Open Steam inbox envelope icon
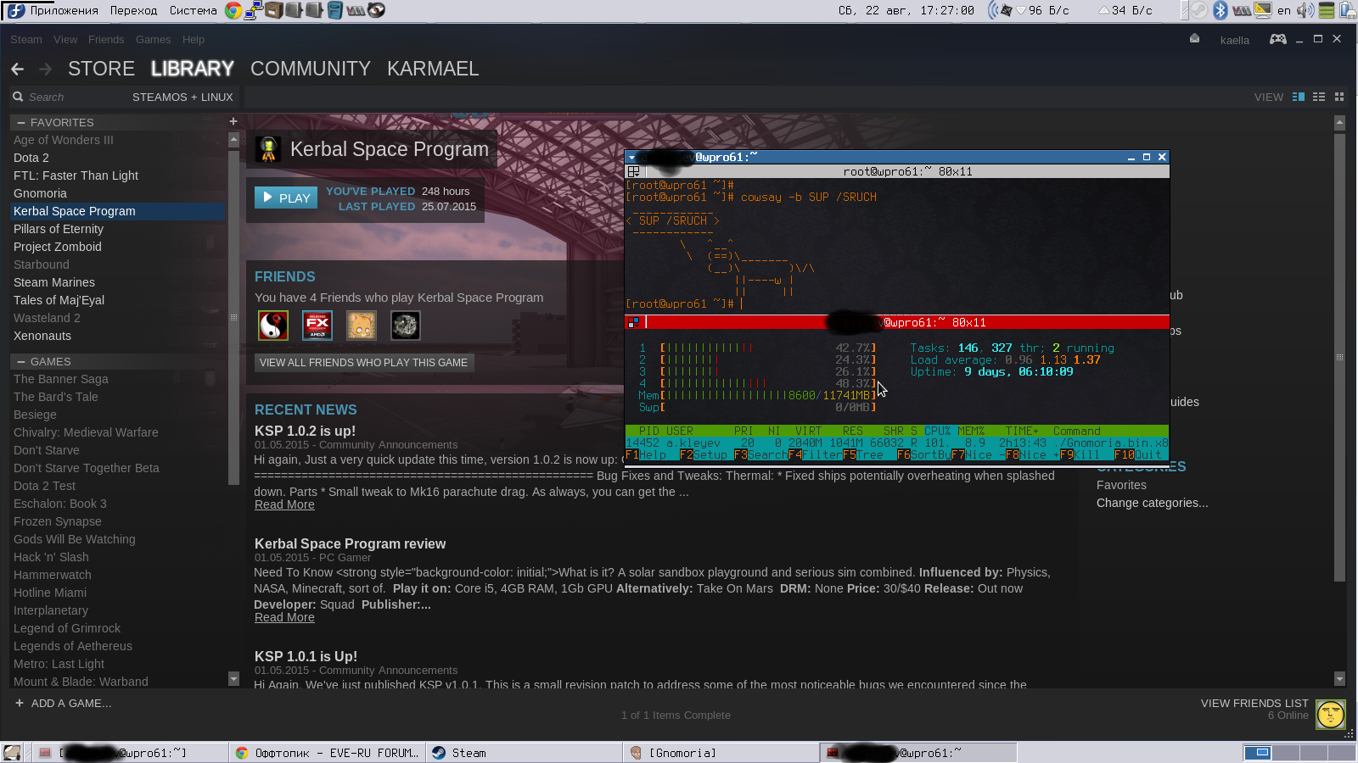Screen dimensions: 1358x763 [1194, 39]
